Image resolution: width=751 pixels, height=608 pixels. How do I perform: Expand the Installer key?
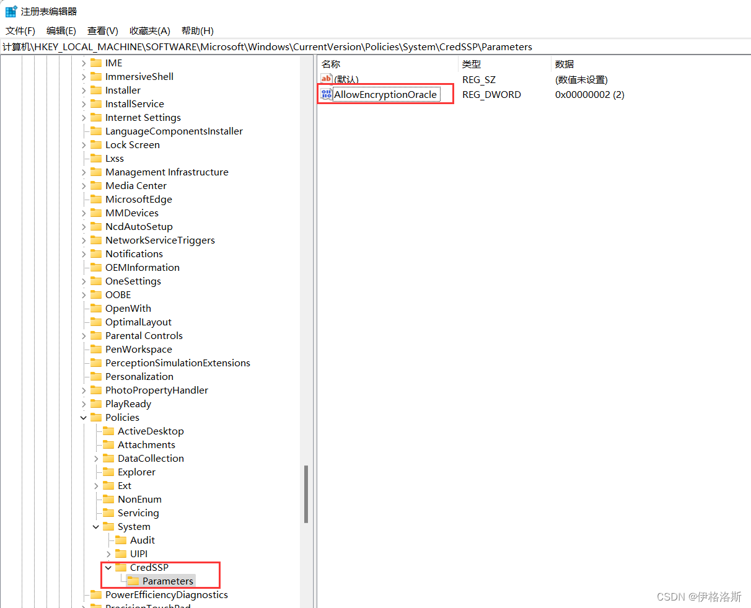click(84, 90)
